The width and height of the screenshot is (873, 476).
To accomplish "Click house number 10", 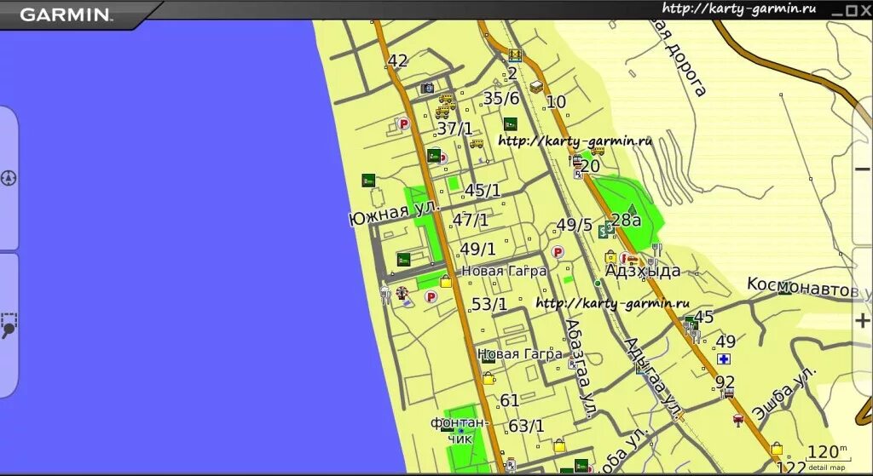I will tap(556, 102).
